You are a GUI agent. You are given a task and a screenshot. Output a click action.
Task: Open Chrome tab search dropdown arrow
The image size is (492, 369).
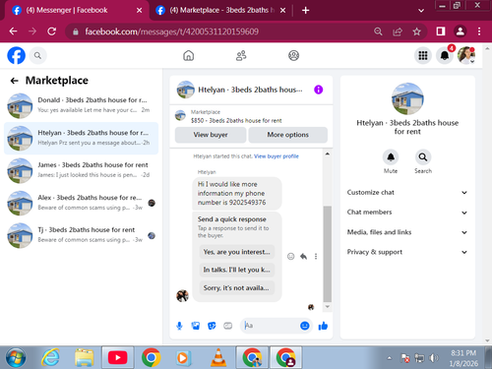coord(421,11)
